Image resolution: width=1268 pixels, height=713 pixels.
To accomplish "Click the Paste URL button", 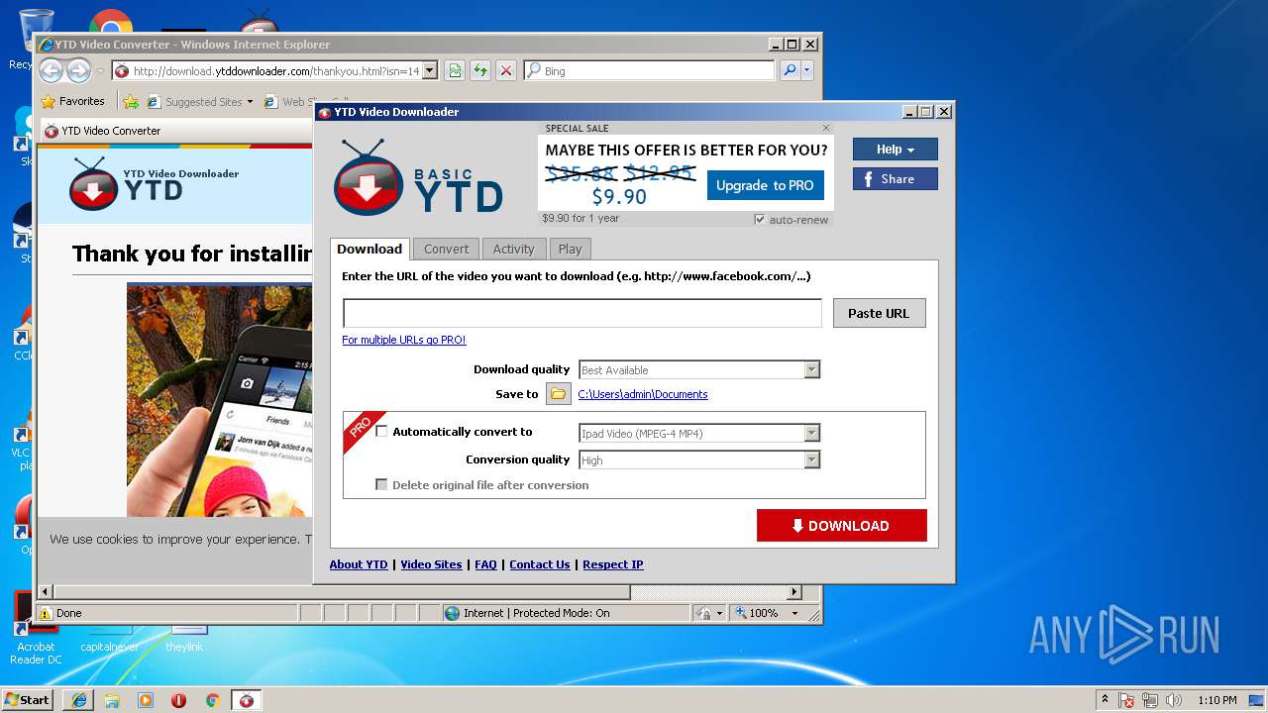I will tap(879, 313).
